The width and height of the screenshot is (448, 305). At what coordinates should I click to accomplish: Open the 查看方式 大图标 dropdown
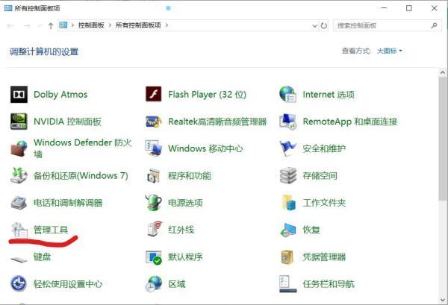coord(390,51)
